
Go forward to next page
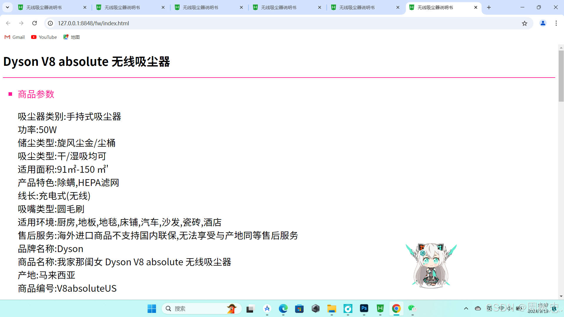pyautogui.click(x=21, y=23)
